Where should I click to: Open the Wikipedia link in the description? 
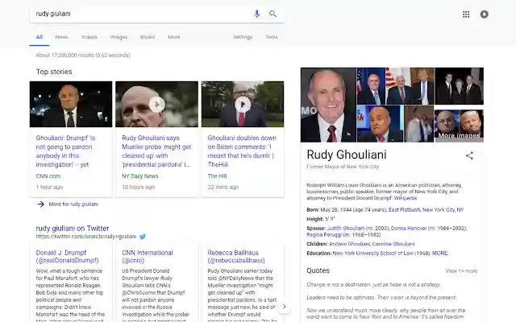click(x=406, y=198)
